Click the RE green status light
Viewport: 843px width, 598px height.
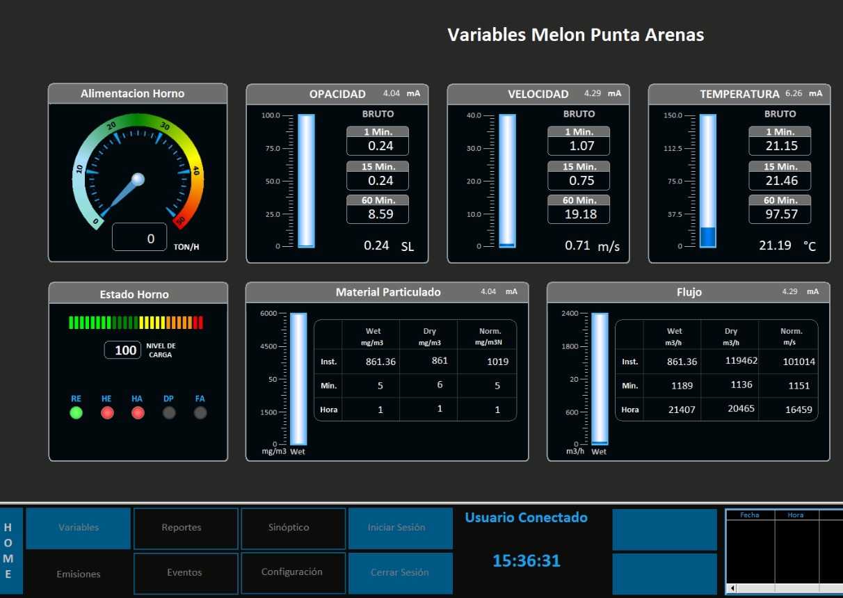[x=77, y=412]
